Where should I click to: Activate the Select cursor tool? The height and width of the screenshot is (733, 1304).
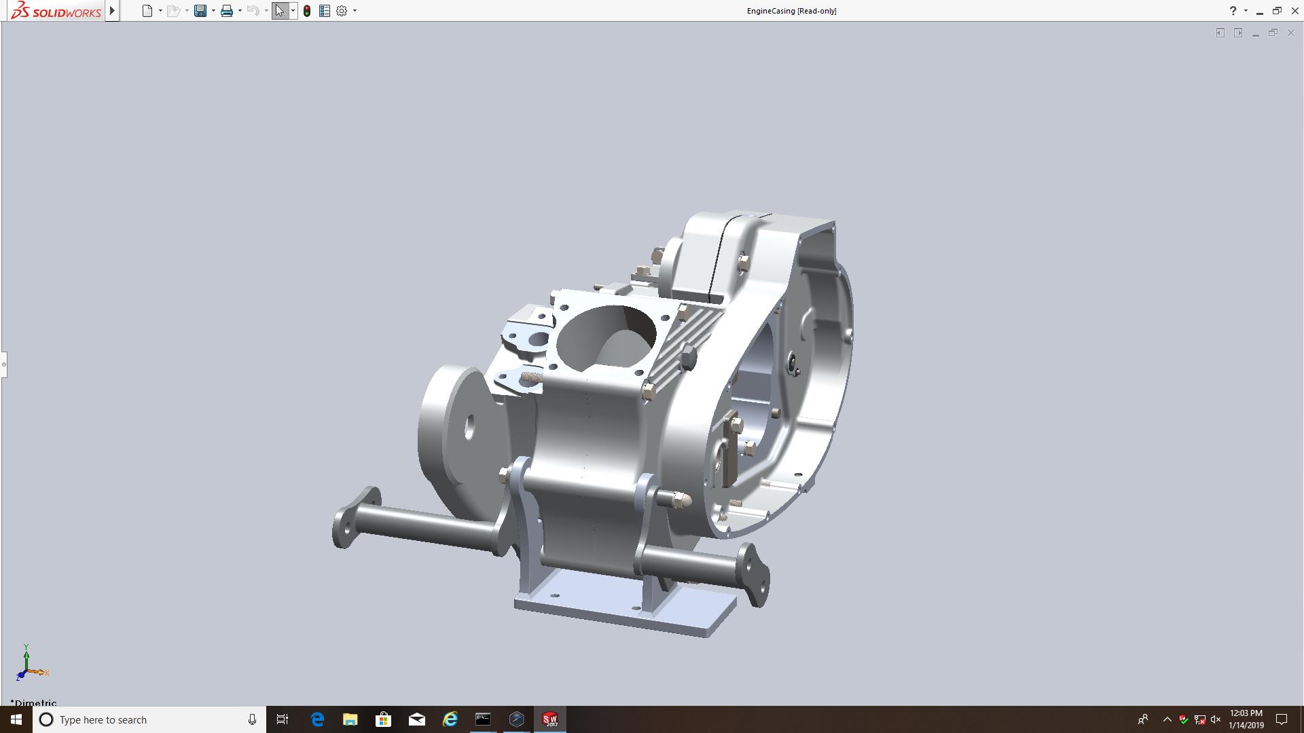click(x=280, y=11)
